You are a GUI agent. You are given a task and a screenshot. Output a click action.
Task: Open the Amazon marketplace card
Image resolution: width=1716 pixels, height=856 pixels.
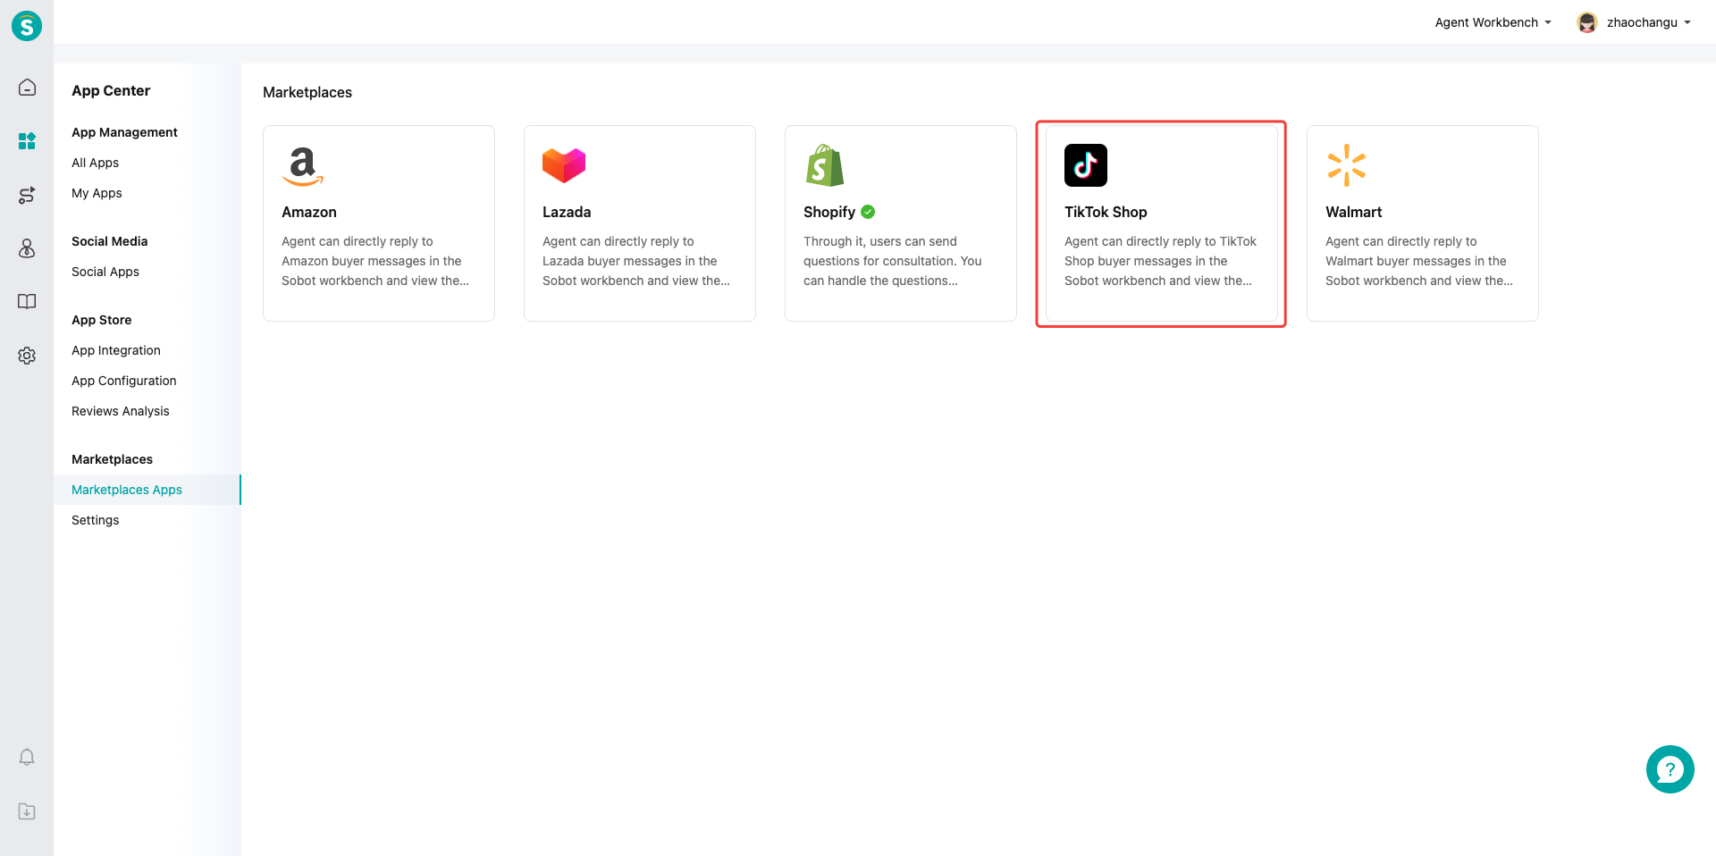click(379, 223)
